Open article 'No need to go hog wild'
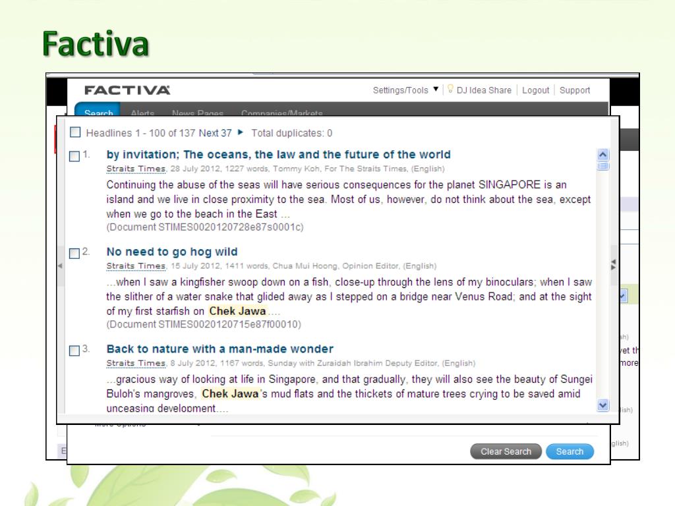This screenshot has width=675, height=506. click(172, 252)
